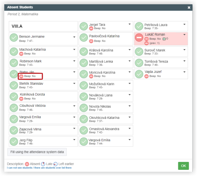The image size is (197, 176).
Task: Select the Nováková Liana student card
Action: tap(106, 97)
